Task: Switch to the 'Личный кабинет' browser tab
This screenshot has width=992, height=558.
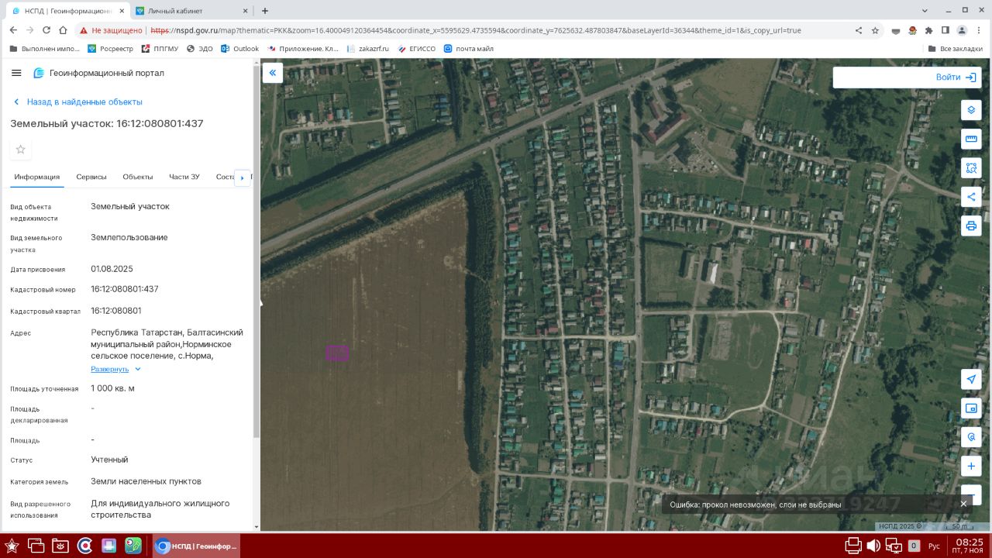Action: point(191,11)
